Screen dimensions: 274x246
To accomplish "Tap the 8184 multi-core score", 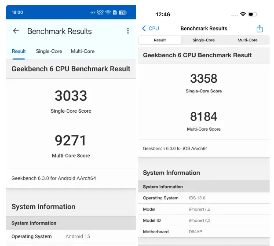I will pos(204,117).
